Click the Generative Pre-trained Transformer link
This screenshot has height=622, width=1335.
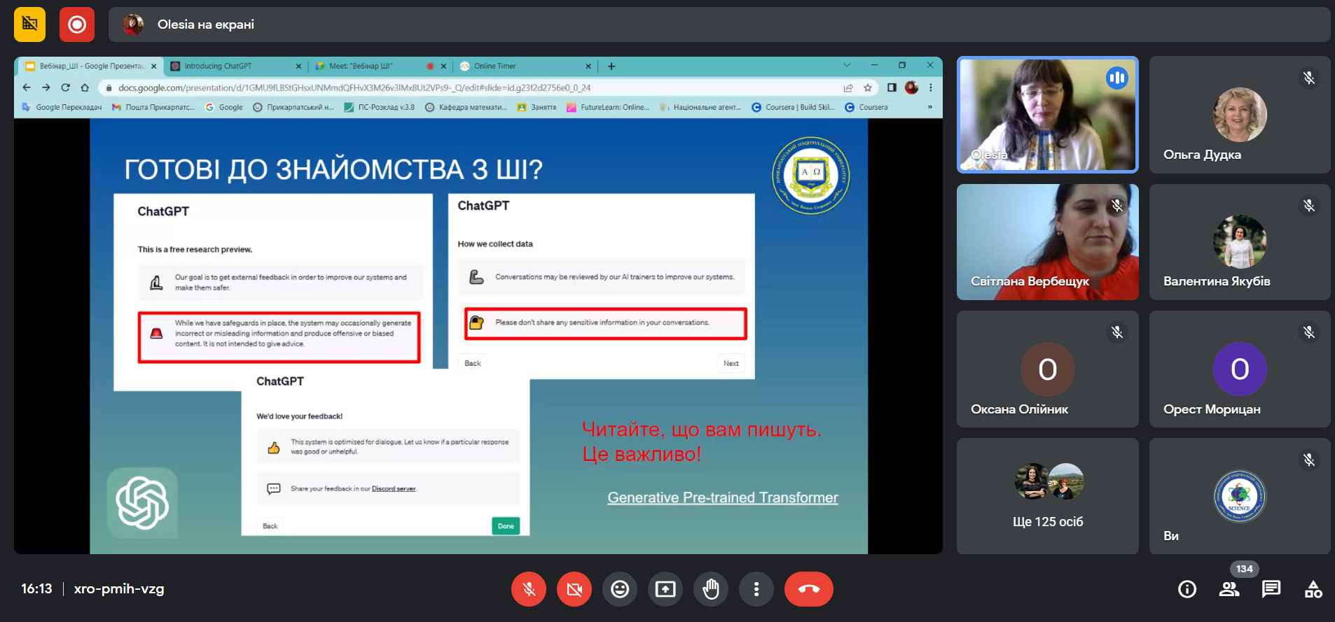tap(722, 497)
